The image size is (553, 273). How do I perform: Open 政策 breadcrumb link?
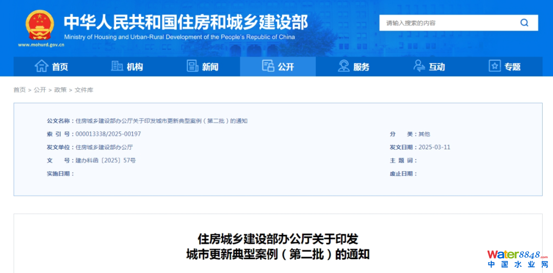(60, 90)
